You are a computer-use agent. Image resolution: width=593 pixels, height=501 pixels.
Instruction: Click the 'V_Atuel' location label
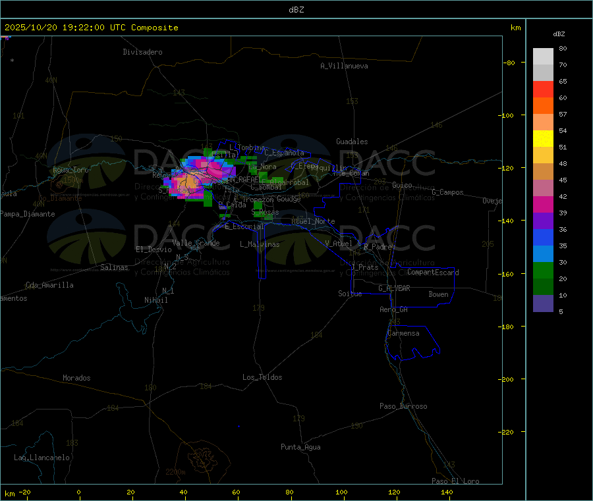pyautogui.click(x=339, y=244)
